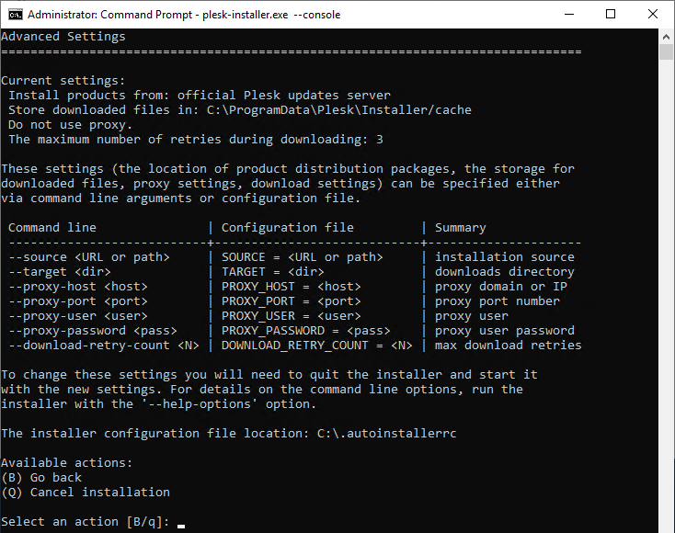This screenshot has width=675, height=533.
Task: Click the scrollbar down arrow
Action: [667, 525]
